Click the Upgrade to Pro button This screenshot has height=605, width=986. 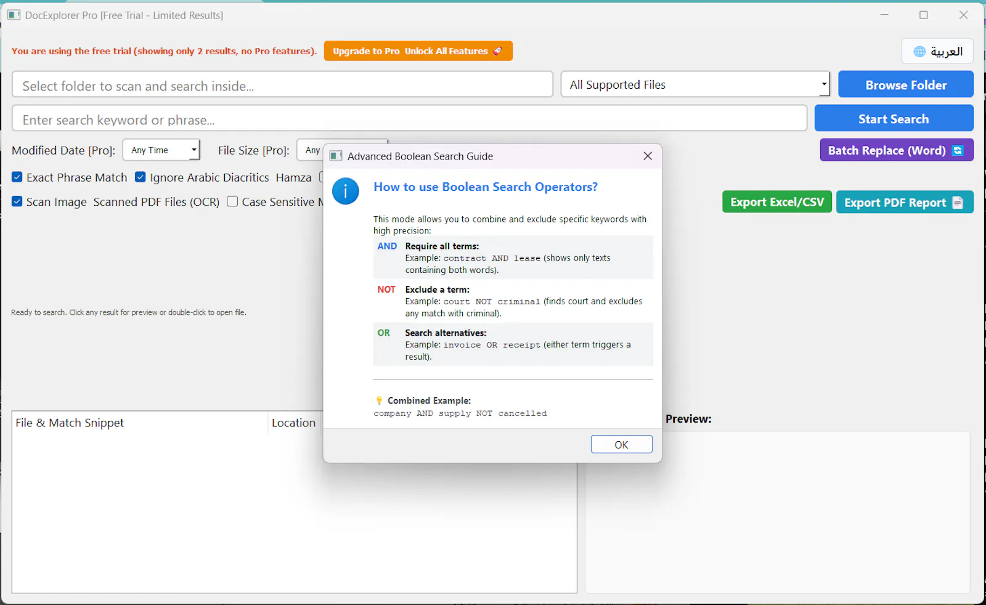point(418,51)
